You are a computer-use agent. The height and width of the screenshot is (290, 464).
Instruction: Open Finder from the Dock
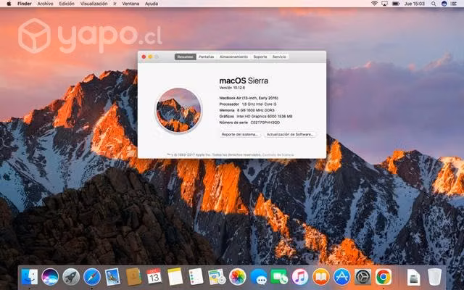point(29,277)
